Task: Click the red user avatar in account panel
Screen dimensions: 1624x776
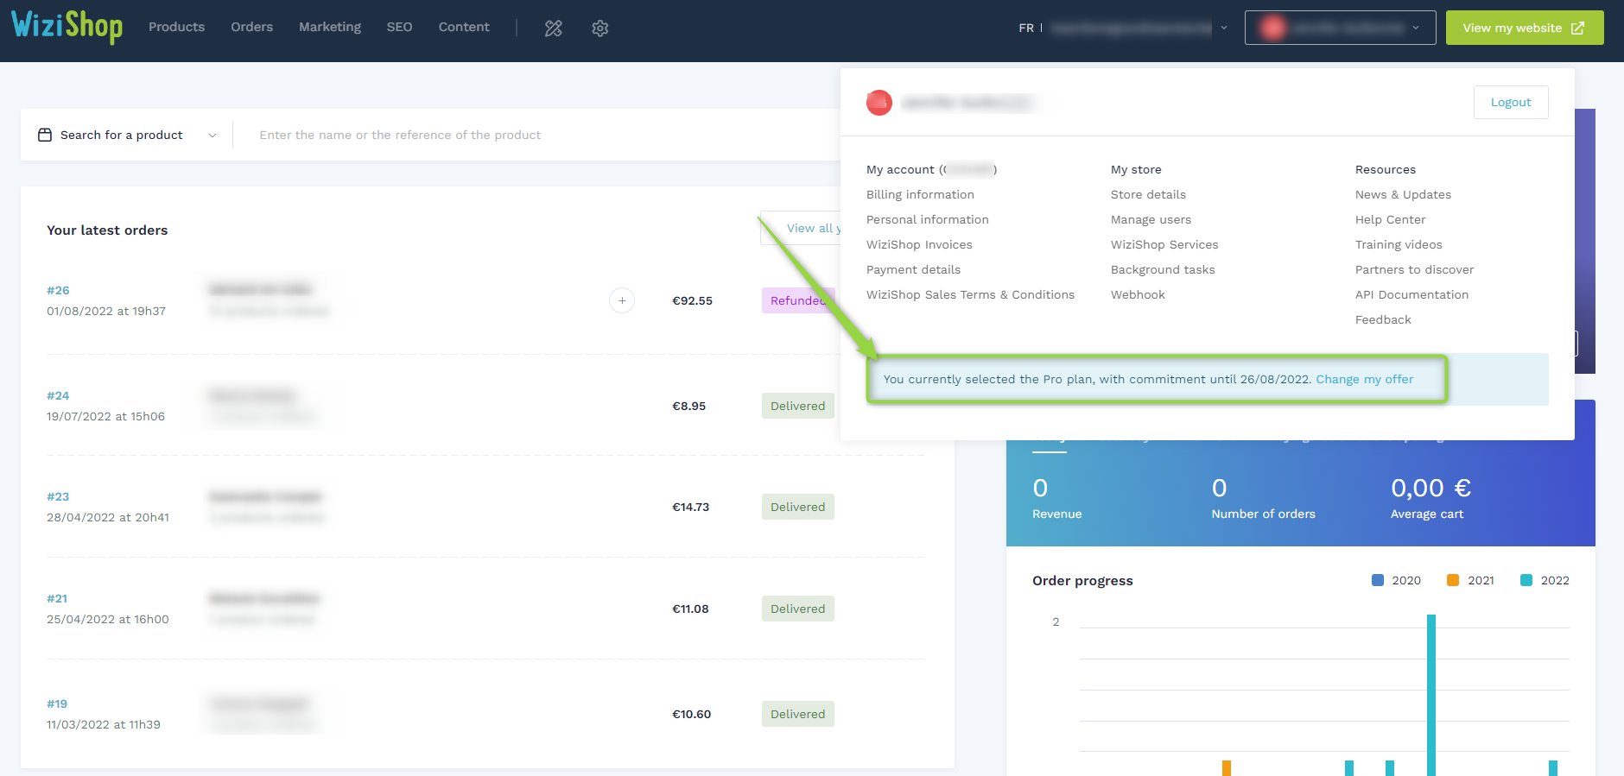Action: 879,103
